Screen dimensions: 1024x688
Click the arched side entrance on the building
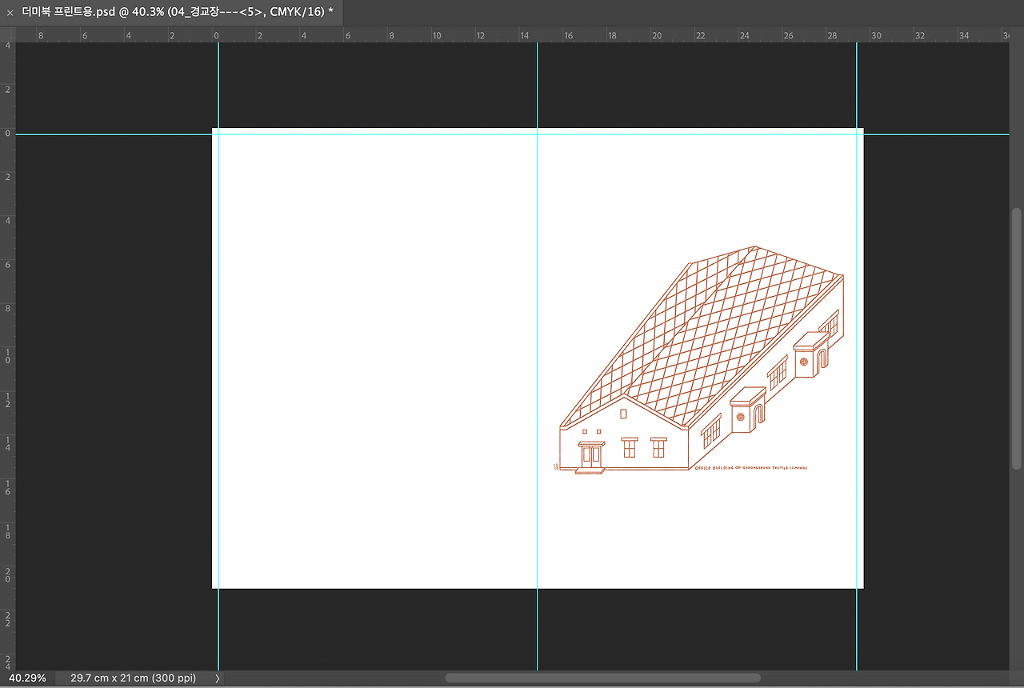pos(758,414)
